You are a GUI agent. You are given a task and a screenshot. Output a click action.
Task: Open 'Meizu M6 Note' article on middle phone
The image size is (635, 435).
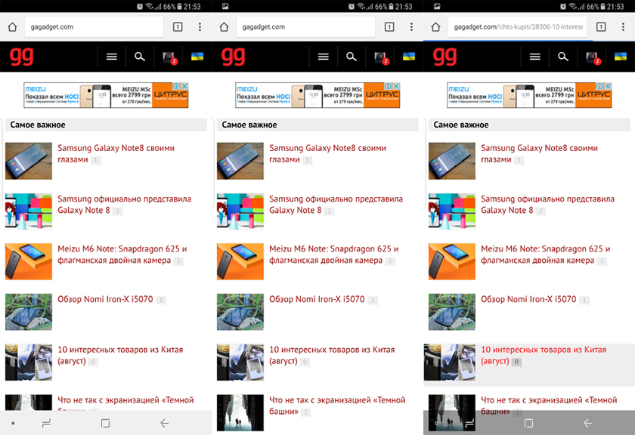[x=334, y=255]
